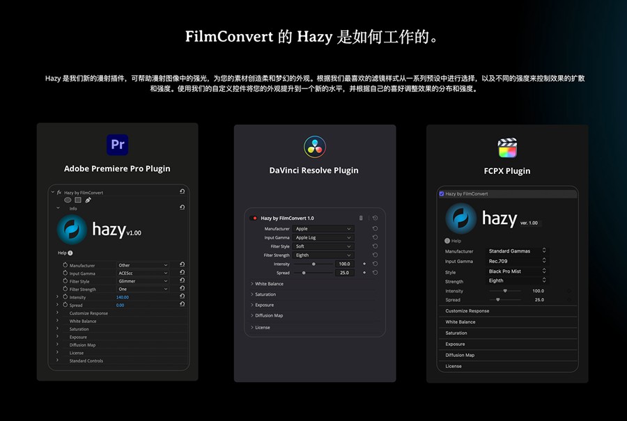Click the Spread slider in Resolve panel
This screenshot has width=627, height=421.
pos(304,272)
